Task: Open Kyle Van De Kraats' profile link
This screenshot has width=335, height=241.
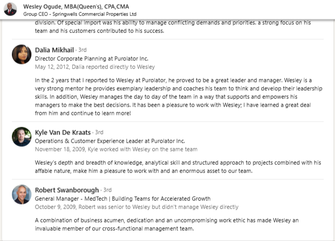Action: pos(64,132)
